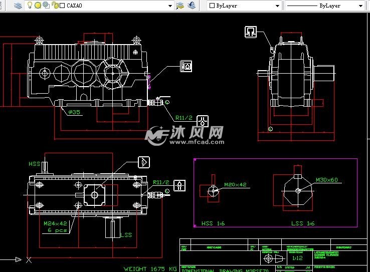Click the white layer color box beside CAXA0
This screenshot has height=272, width=370.
coord(62,6)
